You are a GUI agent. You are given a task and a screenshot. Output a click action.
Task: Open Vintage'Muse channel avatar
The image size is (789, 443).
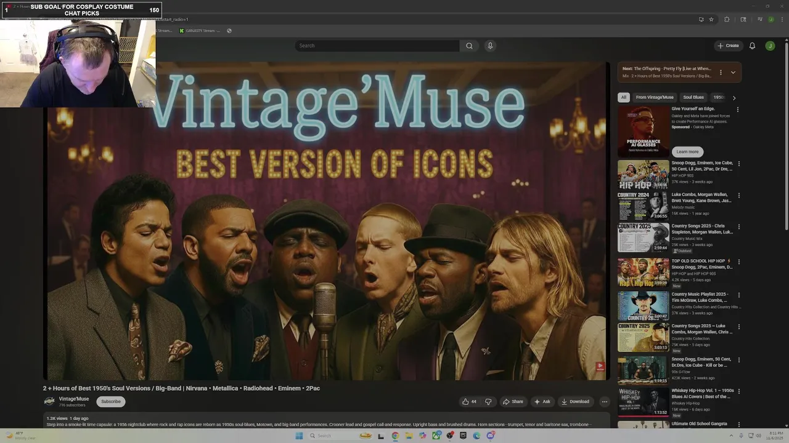[x=49, y=401]
